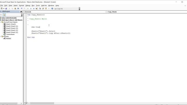187x105 pixels.
Task: Open Properties Window toolbar icon
Action: 43,8
